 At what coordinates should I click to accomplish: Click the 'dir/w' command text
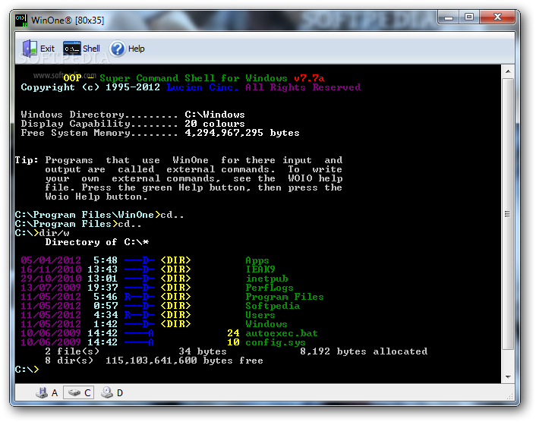click(x=55, y=233)
